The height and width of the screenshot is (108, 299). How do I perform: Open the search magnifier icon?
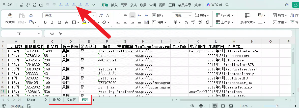[227, 5]
